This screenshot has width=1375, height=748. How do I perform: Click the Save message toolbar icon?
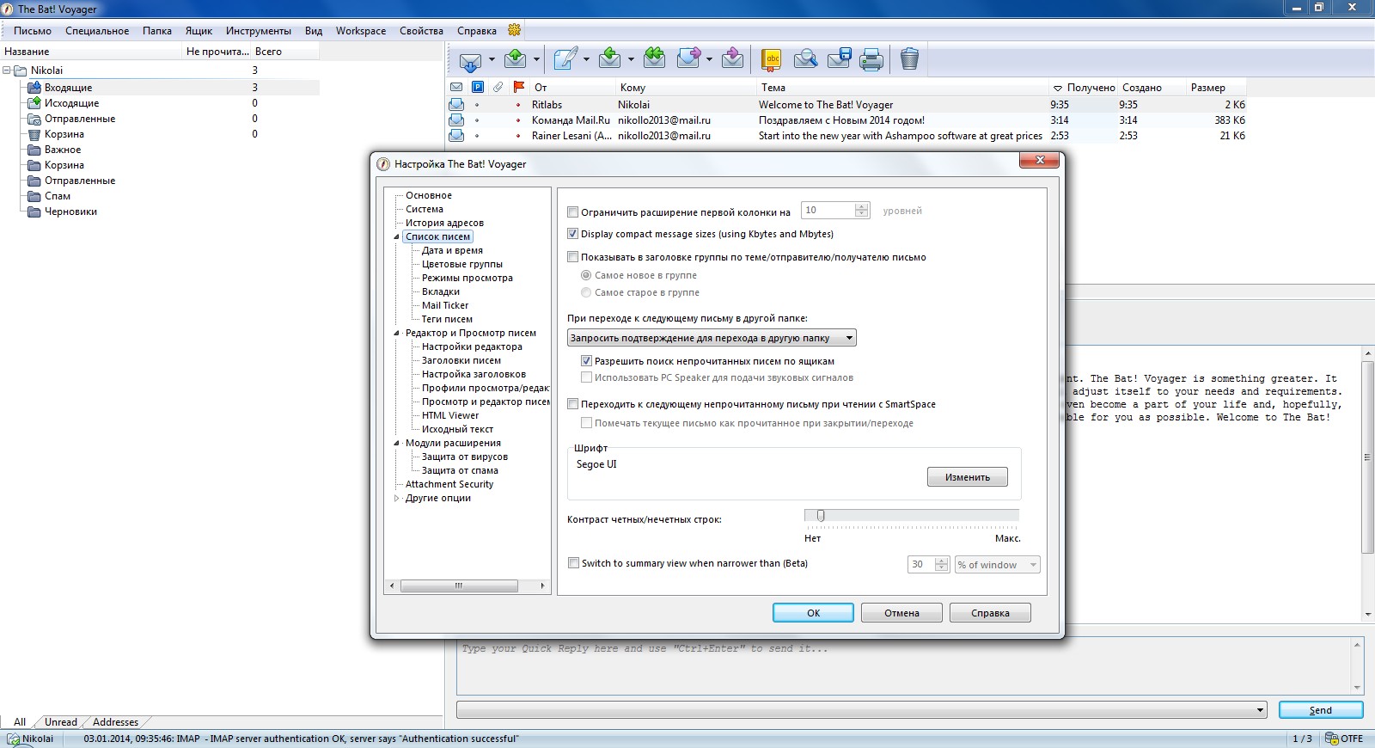point(839,58)
